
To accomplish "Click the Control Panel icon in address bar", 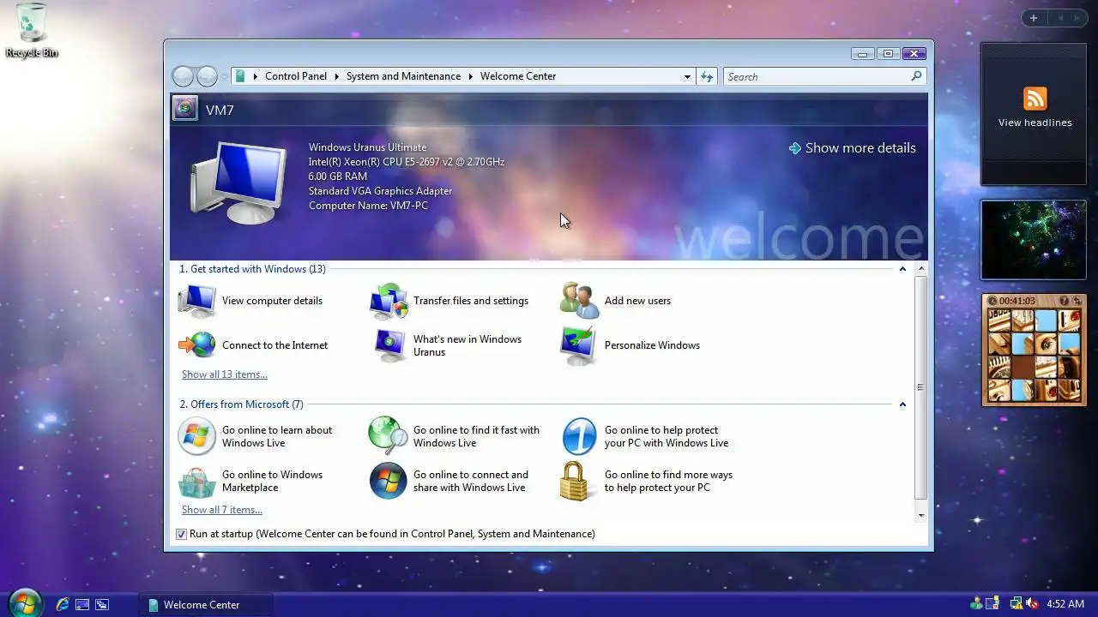I will pyautogui.click(x=240, y=76).
